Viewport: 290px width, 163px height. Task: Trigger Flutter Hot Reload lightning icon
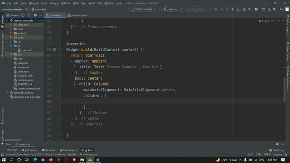click(232, 9)
